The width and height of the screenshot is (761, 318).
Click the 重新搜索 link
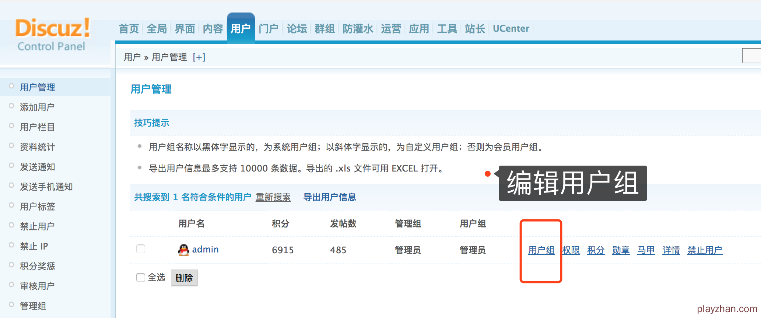(273, 197)
